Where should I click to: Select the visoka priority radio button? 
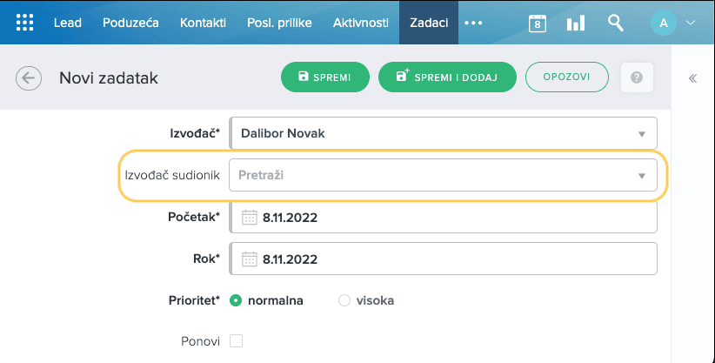344,300
